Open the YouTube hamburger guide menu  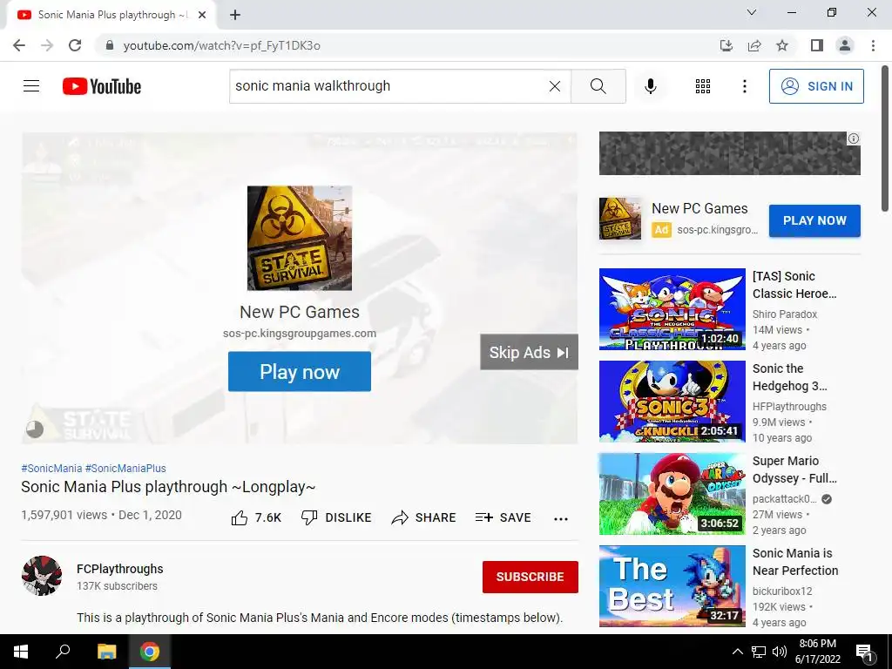click(31, 86)
